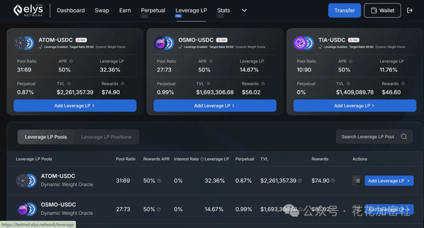The image size is (424, 228).
Task: Click Hot badge on OSMO-USDC card
Action: tap(222, 40)
